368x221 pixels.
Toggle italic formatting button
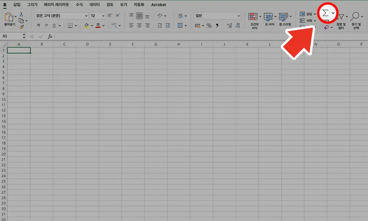pos(46,26)
